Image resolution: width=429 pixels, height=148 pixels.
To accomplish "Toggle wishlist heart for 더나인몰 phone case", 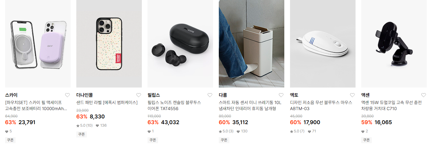I will tap(139, 95).
